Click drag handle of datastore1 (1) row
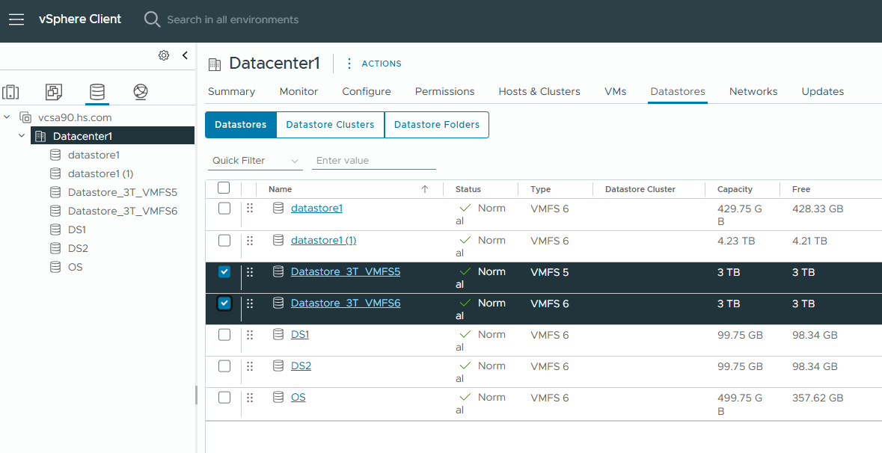 [x=250, y=240]
